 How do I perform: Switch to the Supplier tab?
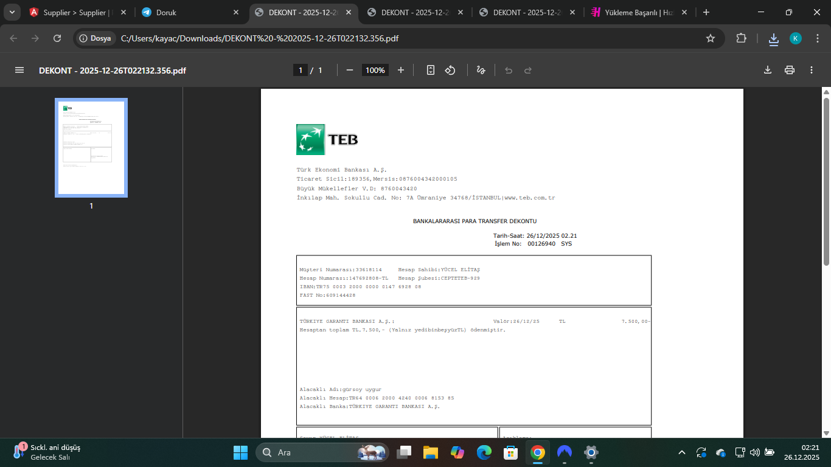point(79,12)
